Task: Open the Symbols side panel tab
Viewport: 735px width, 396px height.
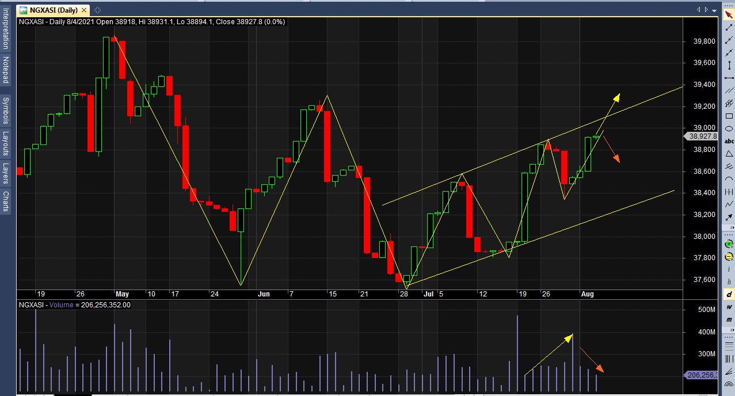Action: click(6, 111)
